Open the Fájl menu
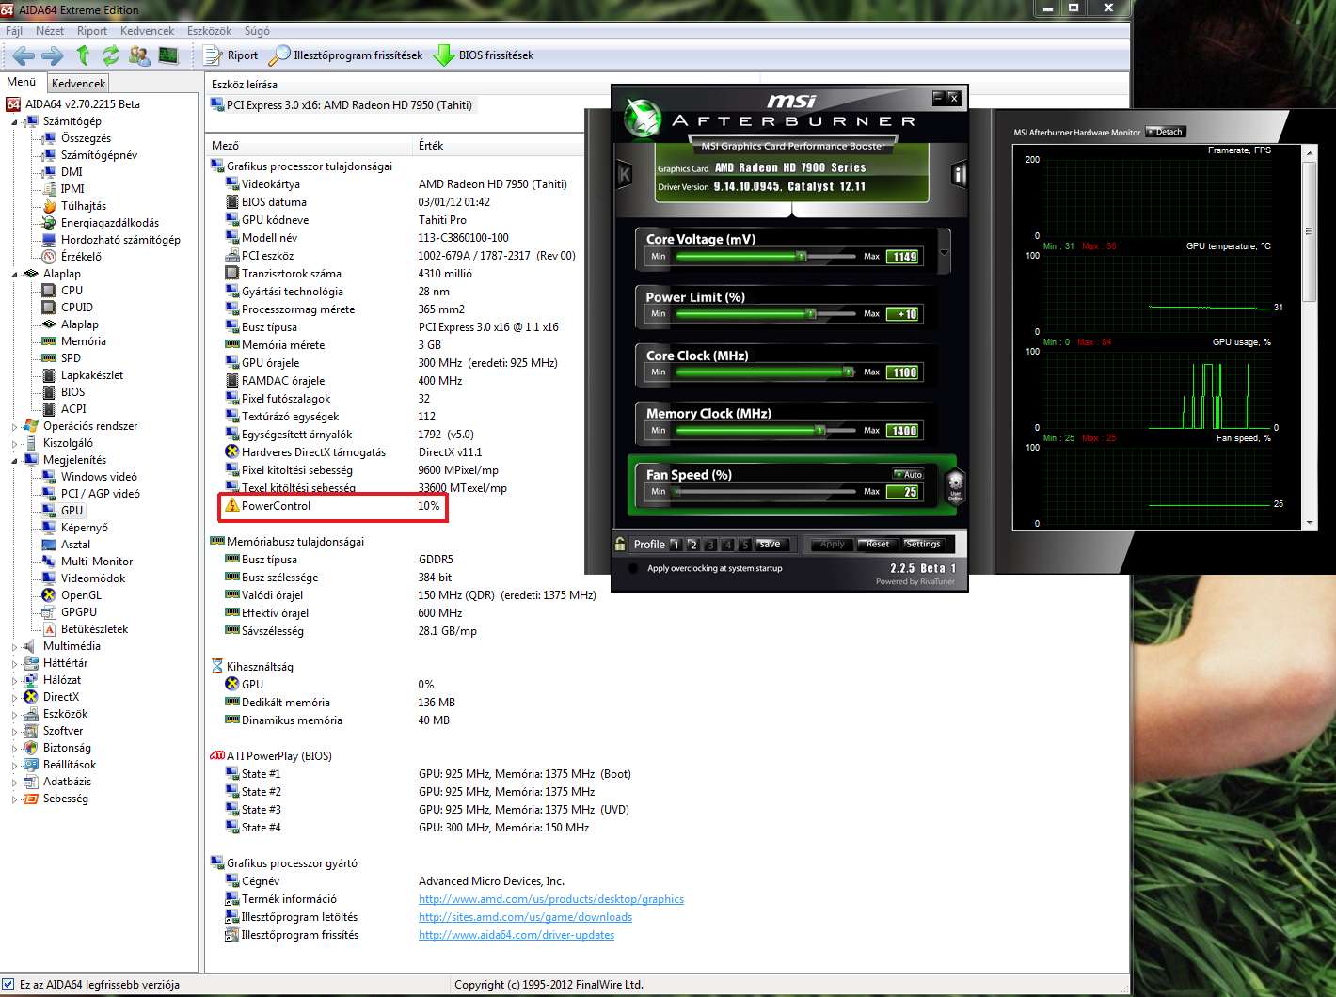 (x=14, y=31)
